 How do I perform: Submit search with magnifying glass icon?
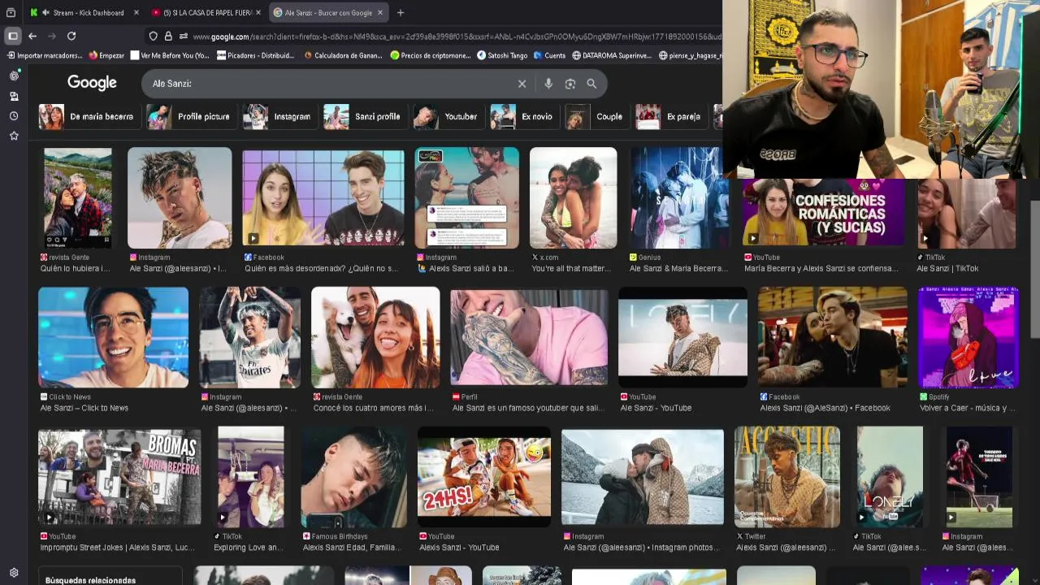tap(591, 84)
